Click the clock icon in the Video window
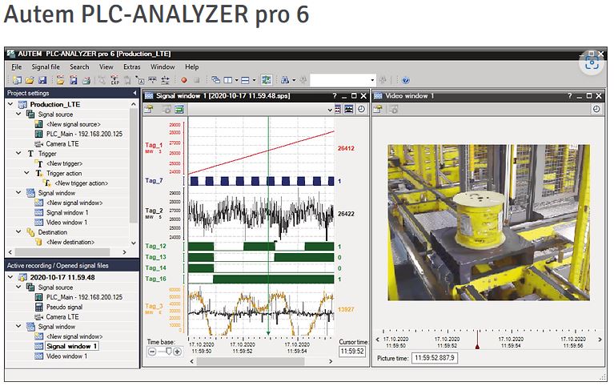The width and height of the screenshot is (614, 390). point(596,109)
